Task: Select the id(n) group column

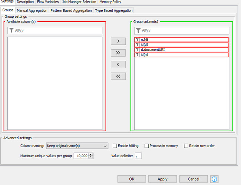Action: pyautogui.click(x=182, y=55)
